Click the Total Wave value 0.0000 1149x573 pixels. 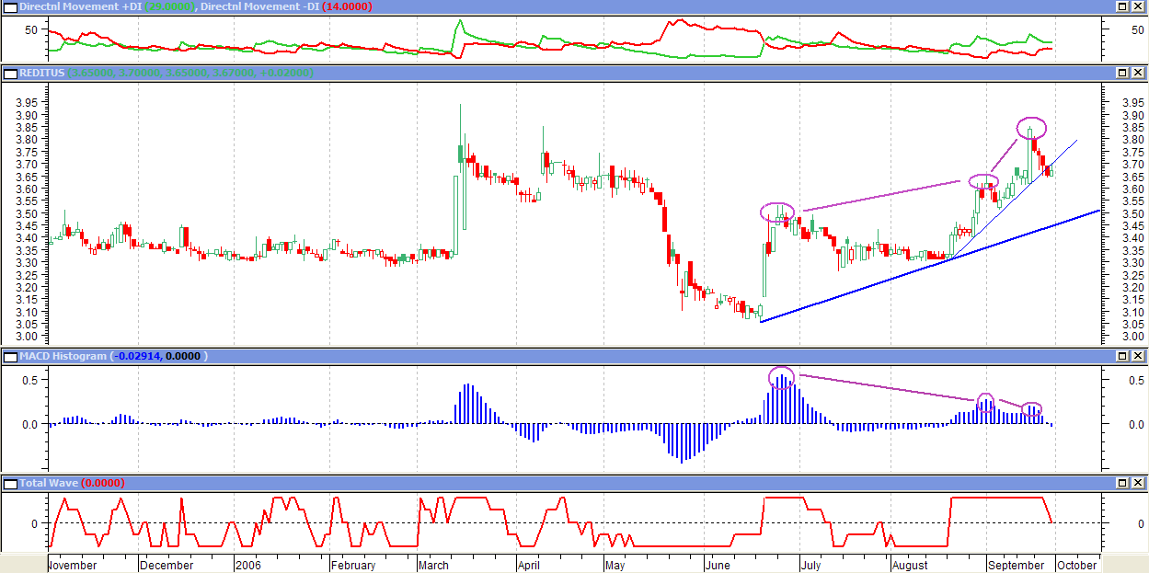(x=104, y=483)
